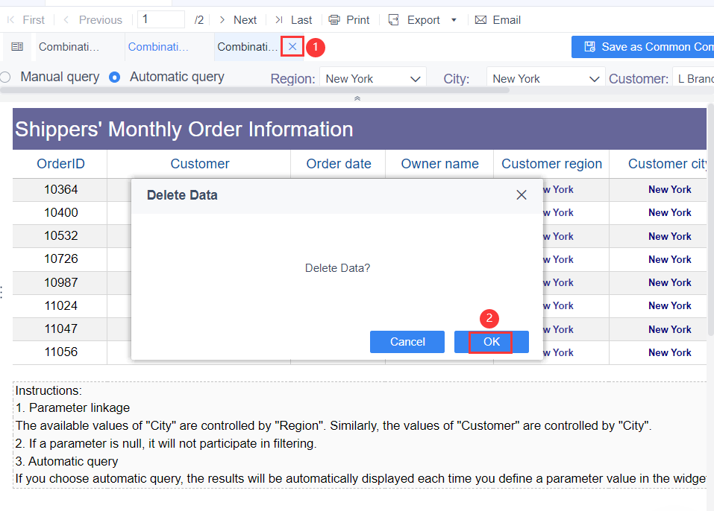Click the Shippers' Monthly Order Information title
Image resolution: width=714 pixels, height=511 pixels.
coord(184,129)
